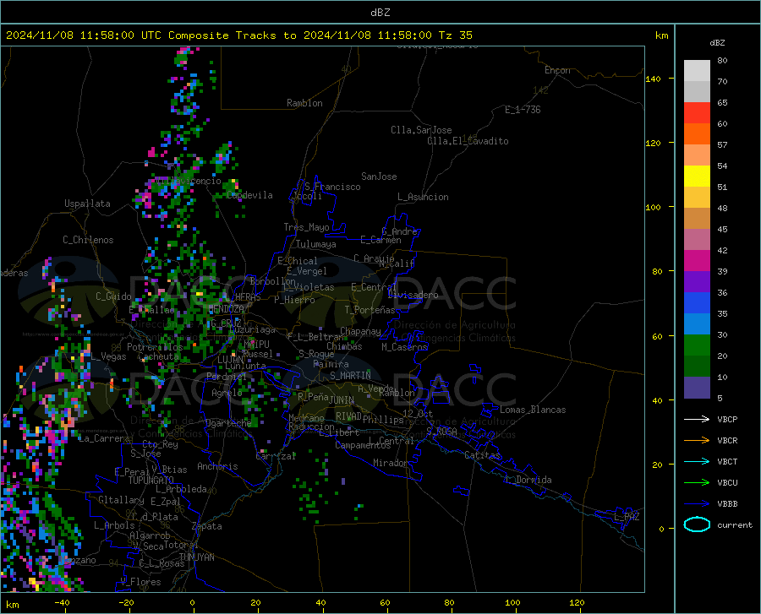
Task: Click the 'C_Chilenos' map label
Action: coord(88,240)
